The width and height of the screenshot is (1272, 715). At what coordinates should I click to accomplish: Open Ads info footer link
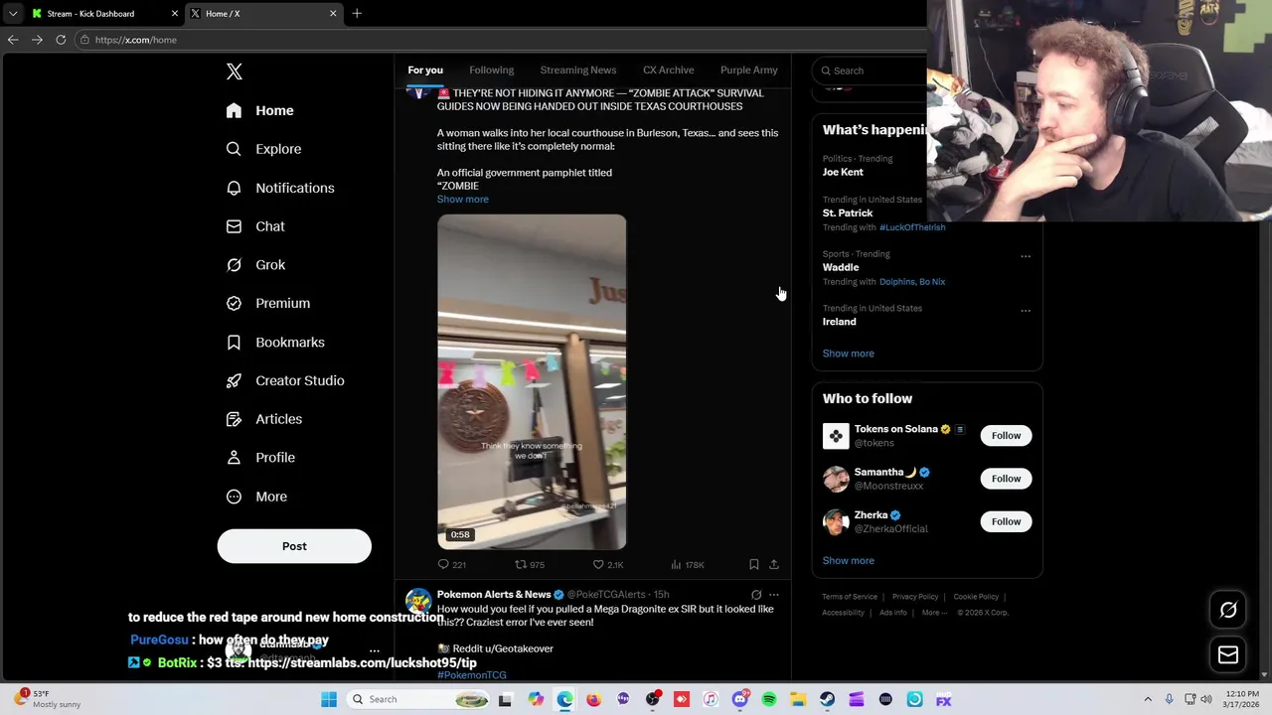[x=893, y=613]
